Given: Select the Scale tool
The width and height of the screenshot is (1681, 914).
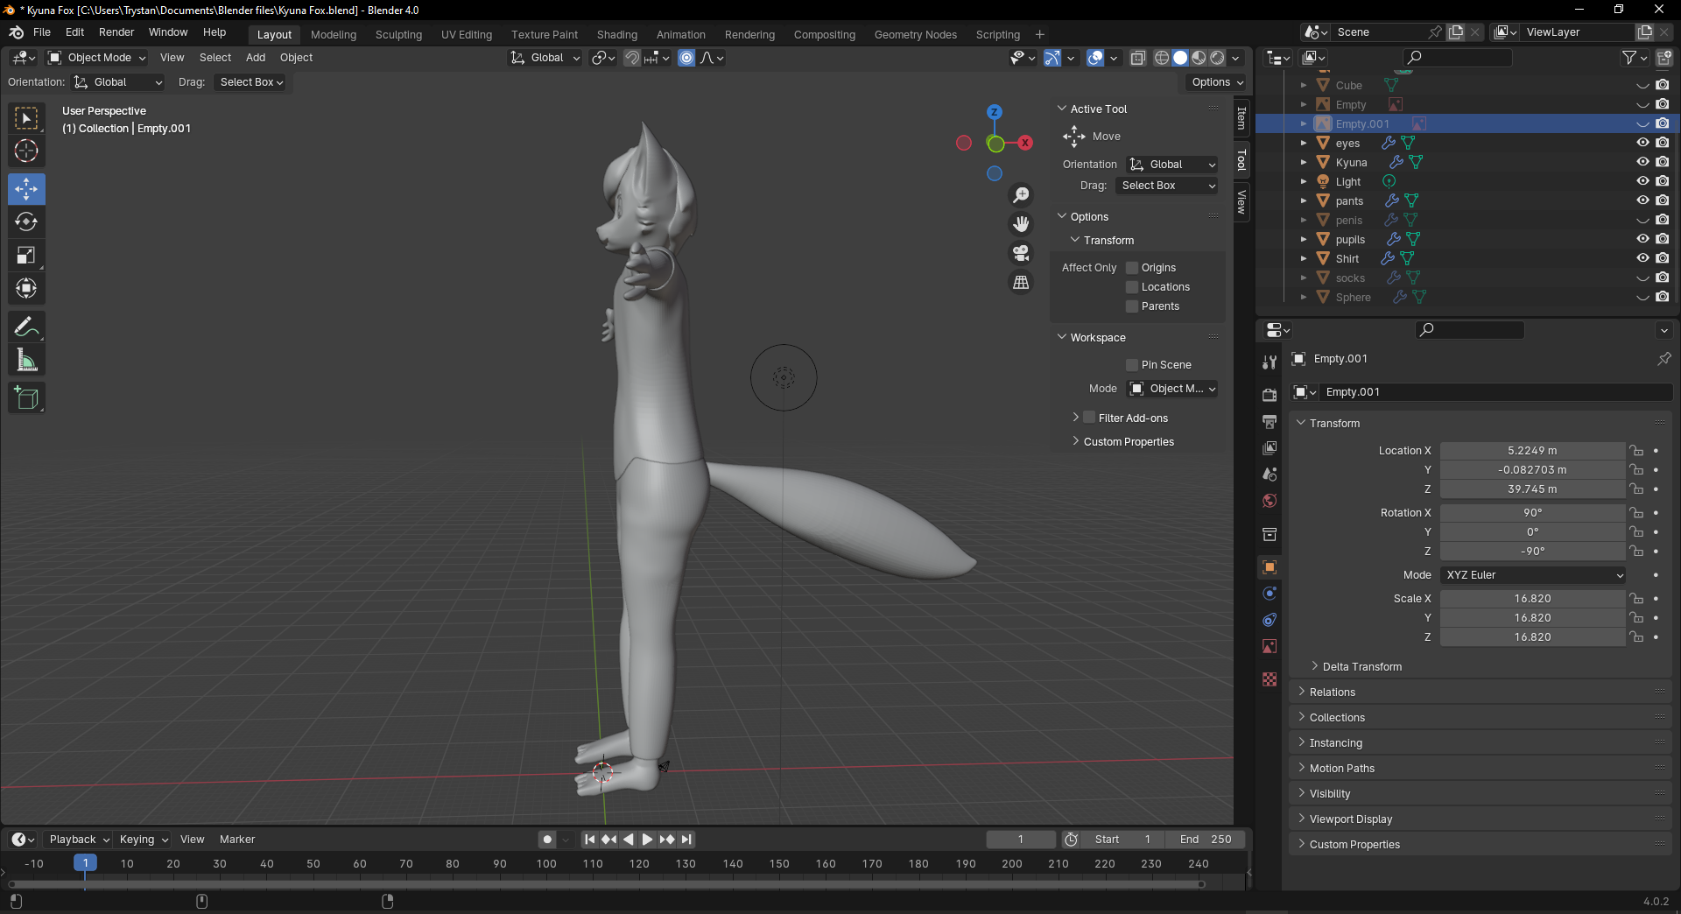Looking at the screenshot, I should point(26,256).
